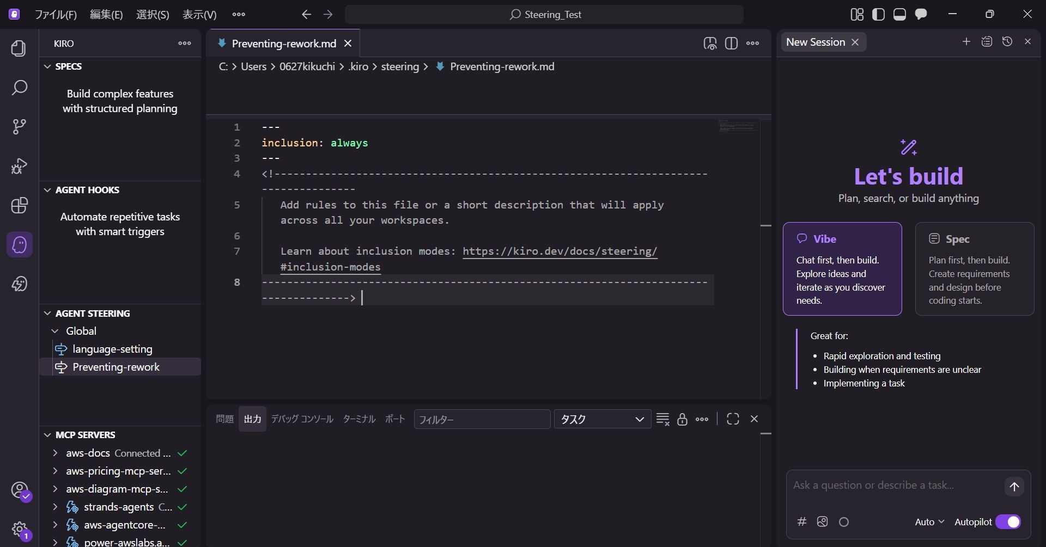Open the Kiro ghost panel in activity bar

point(20,244)
